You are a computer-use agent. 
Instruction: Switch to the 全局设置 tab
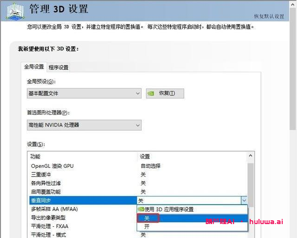pos(34,67)
